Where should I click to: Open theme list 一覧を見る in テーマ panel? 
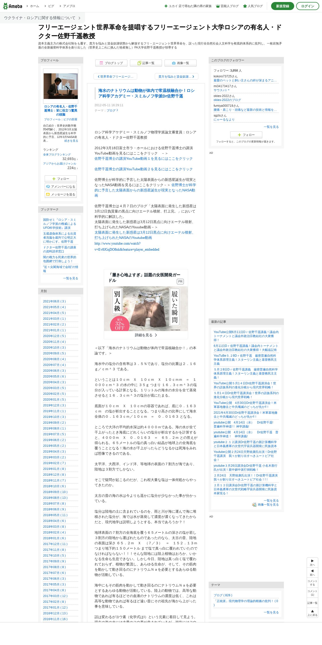click(271, 612)
